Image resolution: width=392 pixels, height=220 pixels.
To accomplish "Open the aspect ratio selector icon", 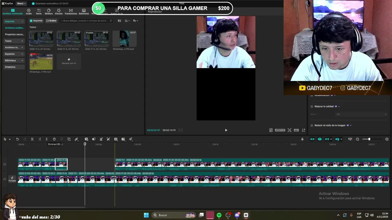I will tap(296, 130).
